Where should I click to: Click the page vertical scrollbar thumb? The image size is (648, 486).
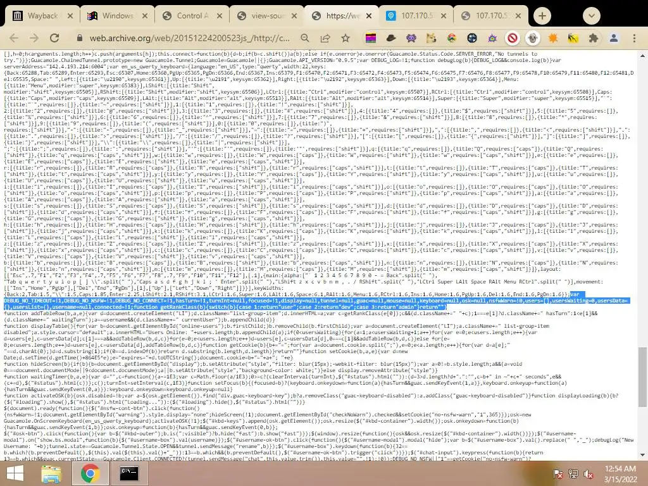tap(642, 377)
